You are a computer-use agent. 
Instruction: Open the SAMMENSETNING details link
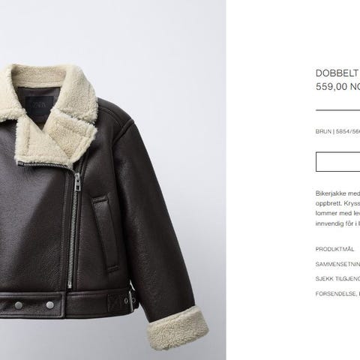pos(337,264)
